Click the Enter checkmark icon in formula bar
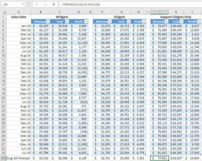 tap(45, 5)
